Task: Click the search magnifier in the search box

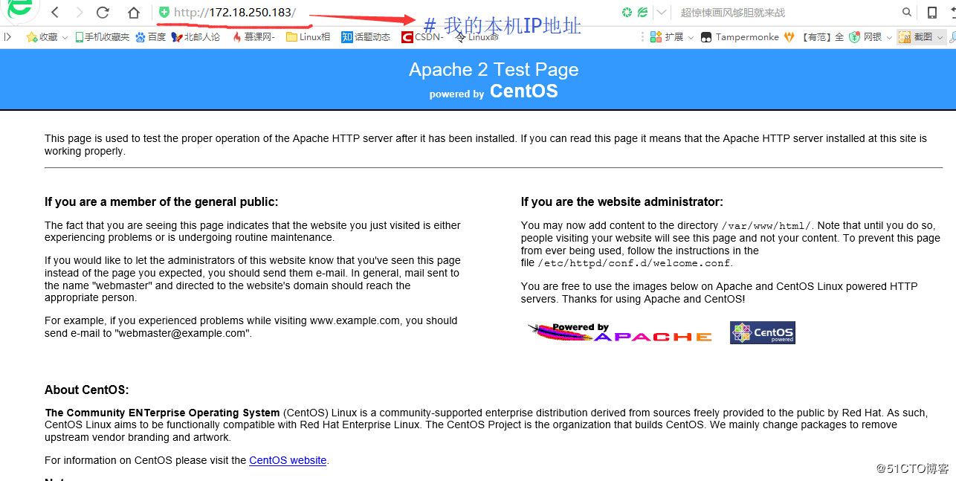Action: click(907, 13)
